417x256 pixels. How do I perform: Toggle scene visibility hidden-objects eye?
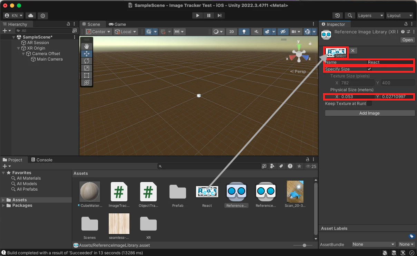[x=283, y=32]
